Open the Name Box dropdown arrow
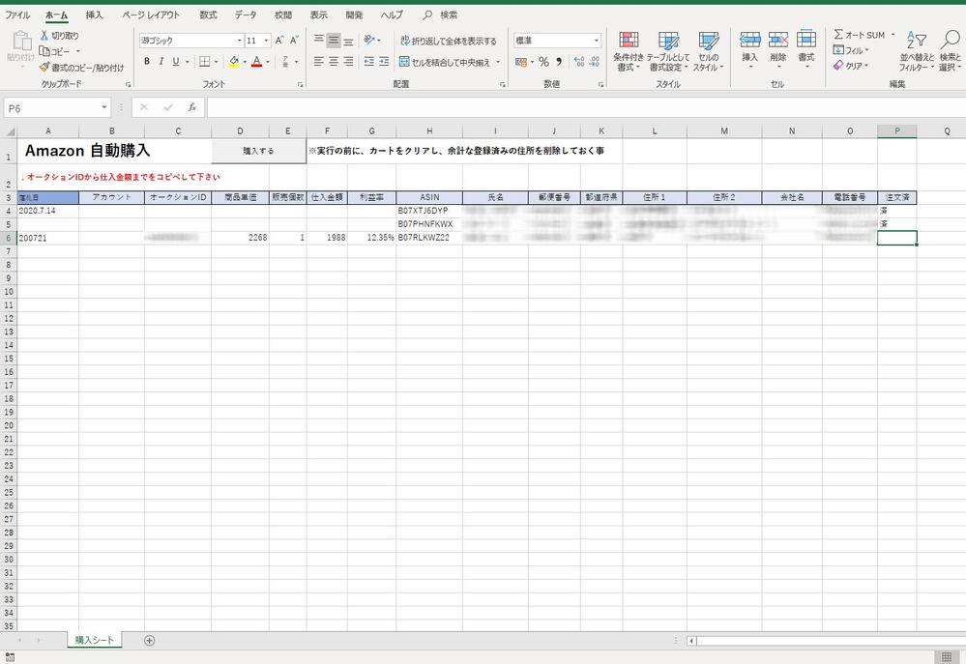Screen dimensions: 966x664 [104, 108]
